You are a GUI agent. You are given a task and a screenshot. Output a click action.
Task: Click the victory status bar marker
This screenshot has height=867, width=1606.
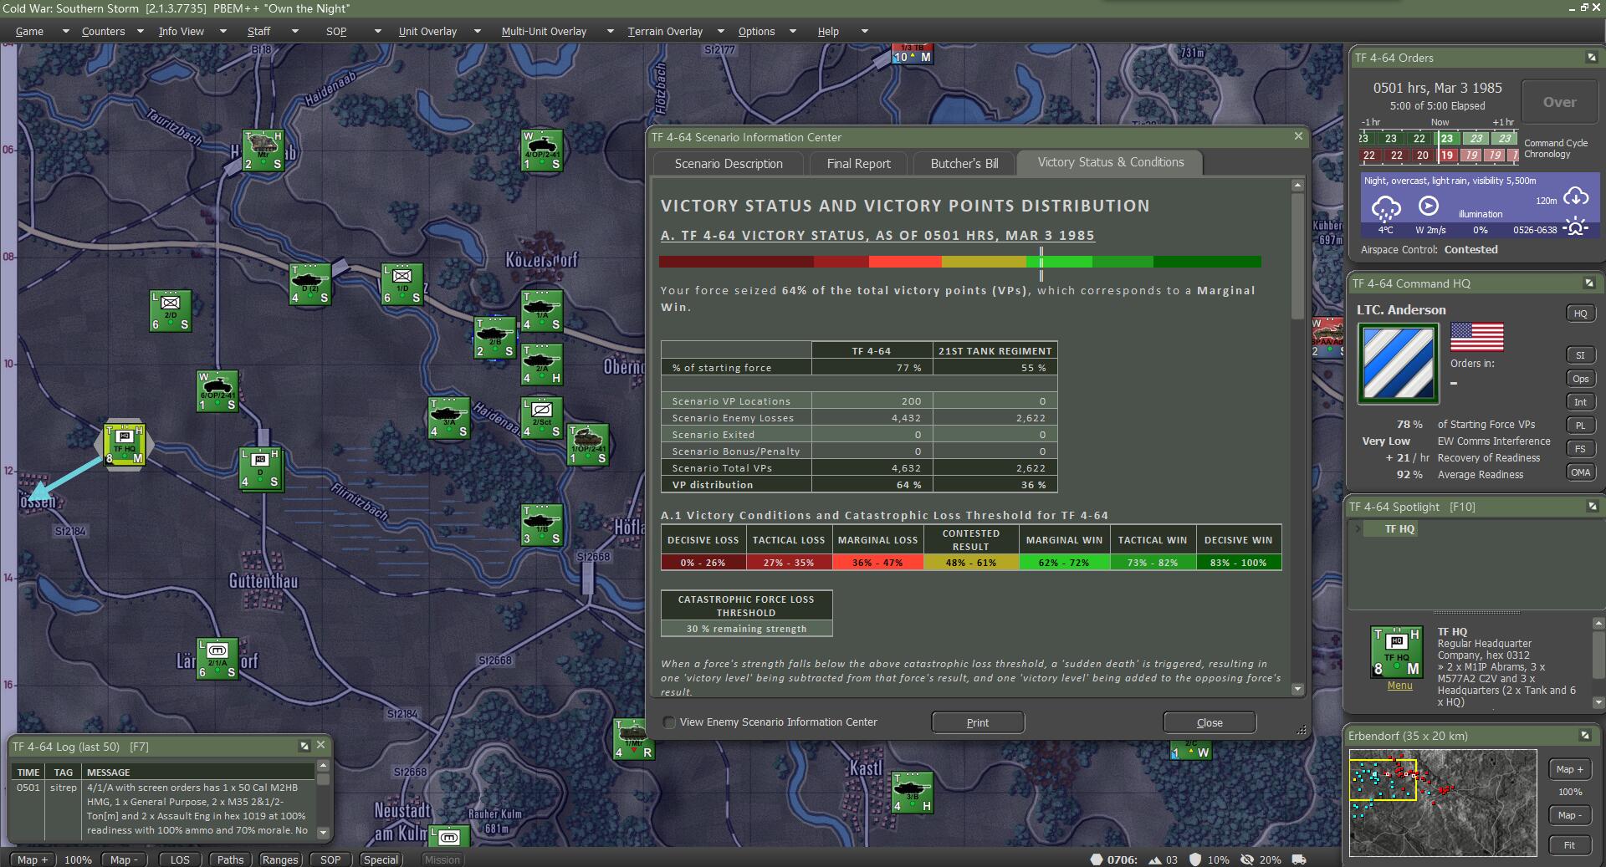point(1041,263)
